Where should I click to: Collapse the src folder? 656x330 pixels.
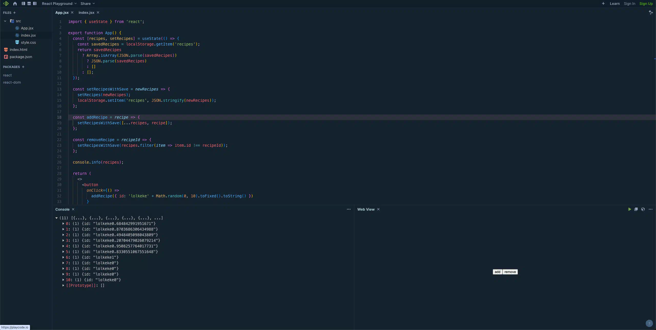[5, 21]
